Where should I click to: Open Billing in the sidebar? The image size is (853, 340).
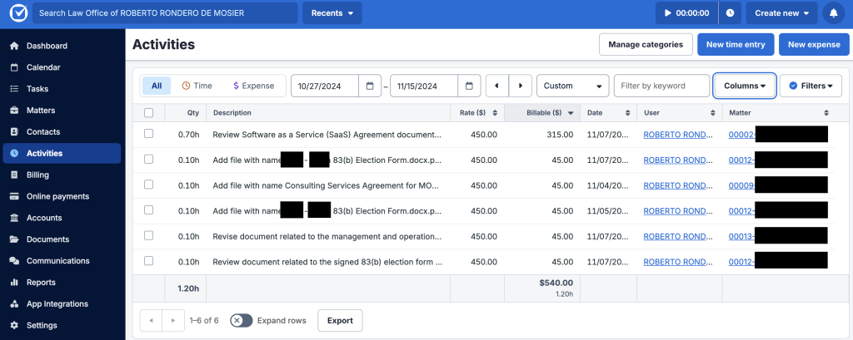click(37, 175)
